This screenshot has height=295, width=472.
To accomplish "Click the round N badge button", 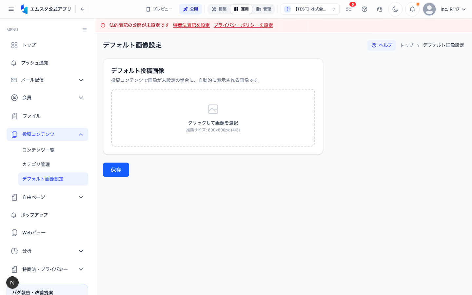I will click(x=12, y=283).
